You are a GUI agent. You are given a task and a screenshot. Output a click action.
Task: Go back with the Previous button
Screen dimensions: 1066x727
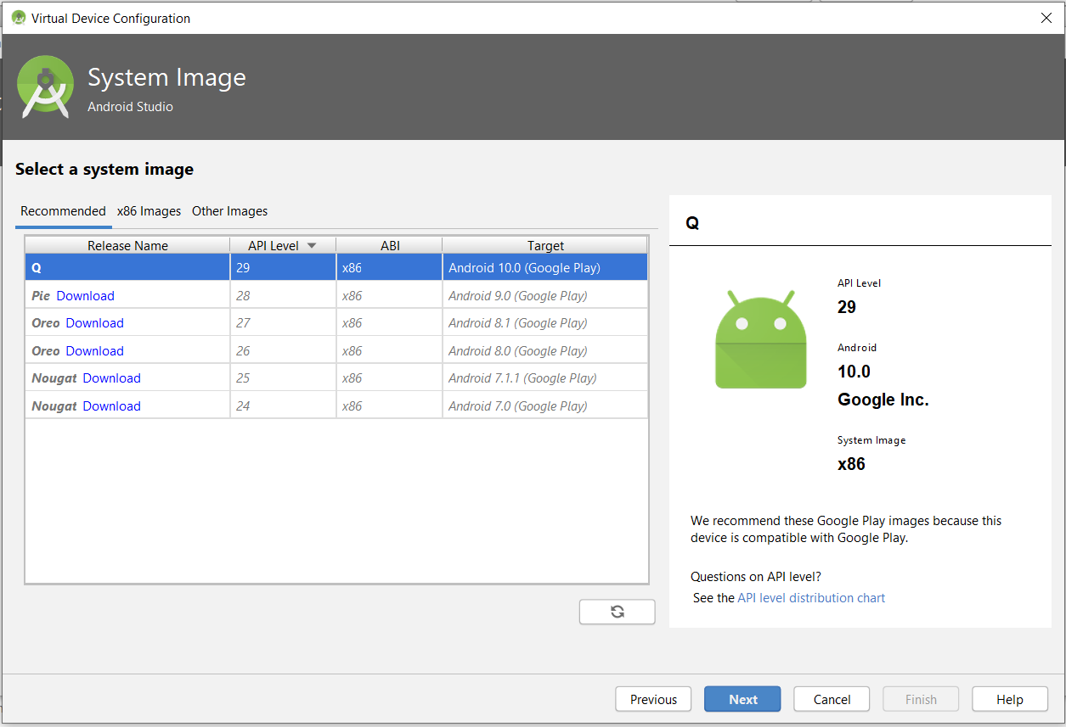(x=653, y=700)
